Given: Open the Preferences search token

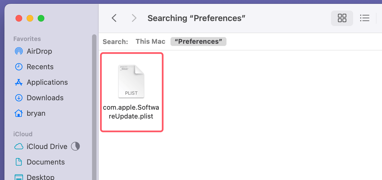Looking at the screenshot, I should (x=198, y=41).
